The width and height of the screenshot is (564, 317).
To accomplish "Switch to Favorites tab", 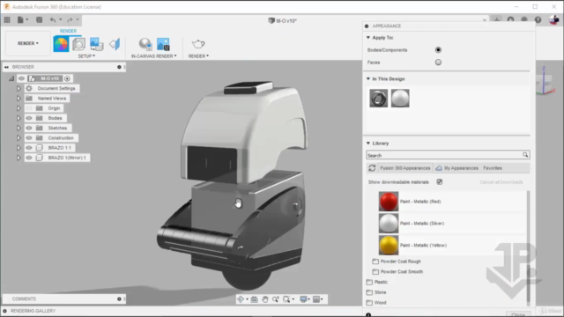I will click(x=493, y=168).
